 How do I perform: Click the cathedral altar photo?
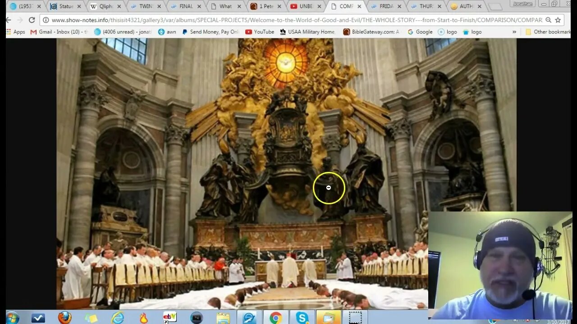[286, 174]
